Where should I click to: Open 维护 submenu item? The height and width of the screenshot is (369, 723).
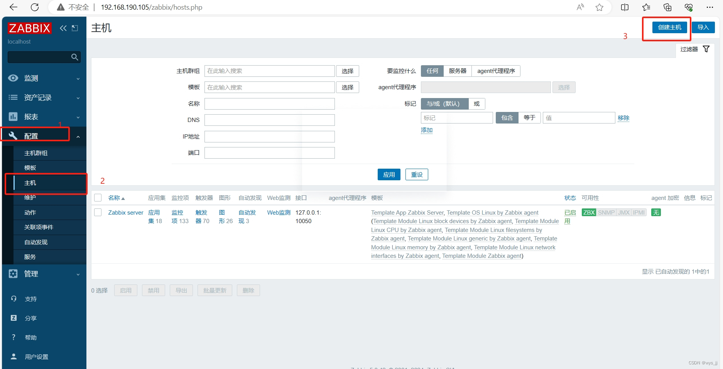click(50, 198)
